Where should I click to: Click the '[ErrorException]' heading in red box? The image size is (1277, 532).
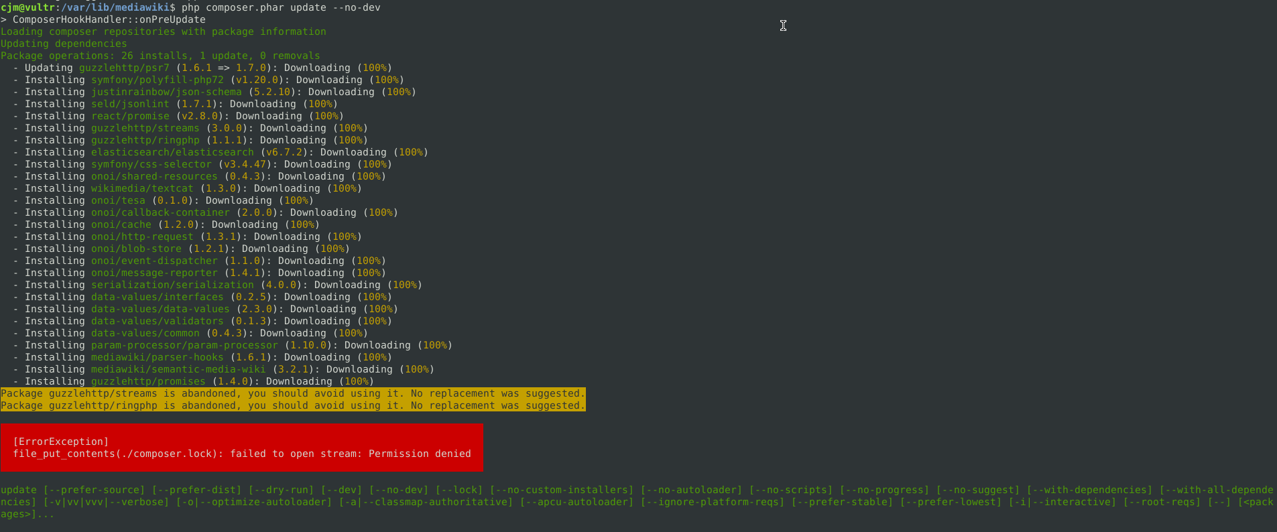61,442
